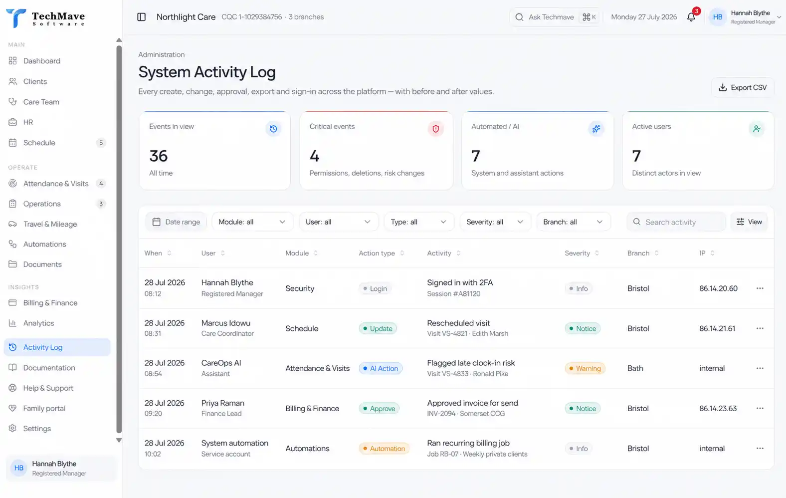The image size is (786, 498).
Task: Open Attendance & Visits section
Action: 57,184
